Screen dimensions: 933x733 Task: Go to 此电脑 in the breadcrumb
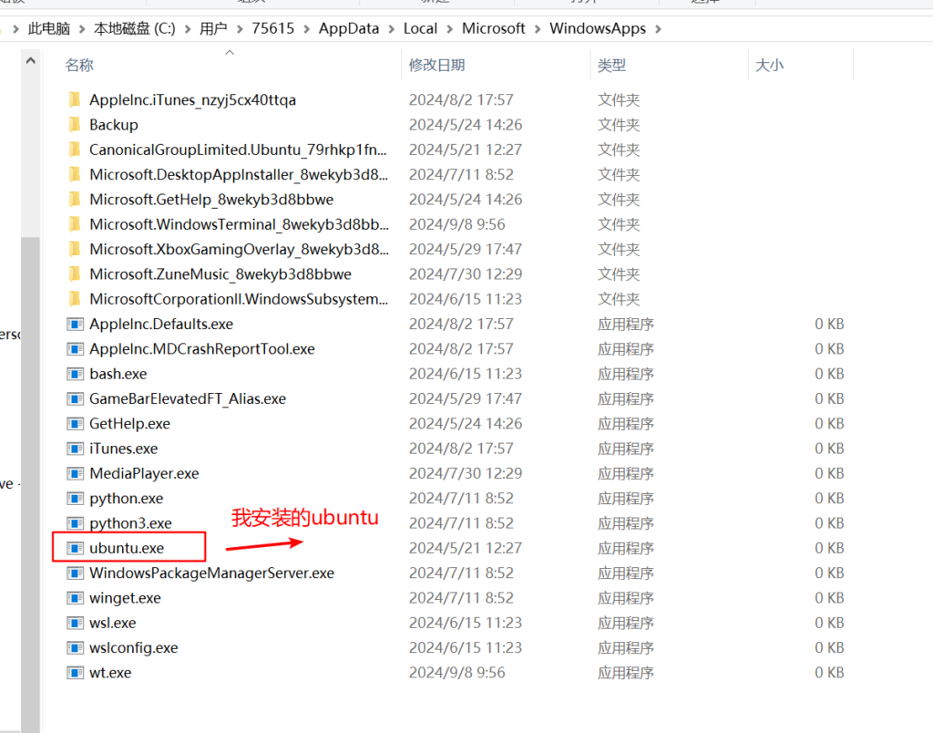pos(49,29)
